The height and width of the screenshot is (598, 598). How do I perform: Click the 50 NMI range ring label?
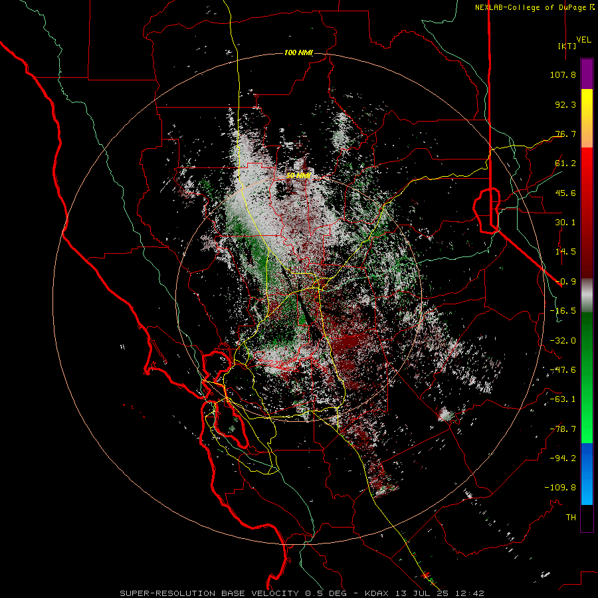tap(298, 175)
